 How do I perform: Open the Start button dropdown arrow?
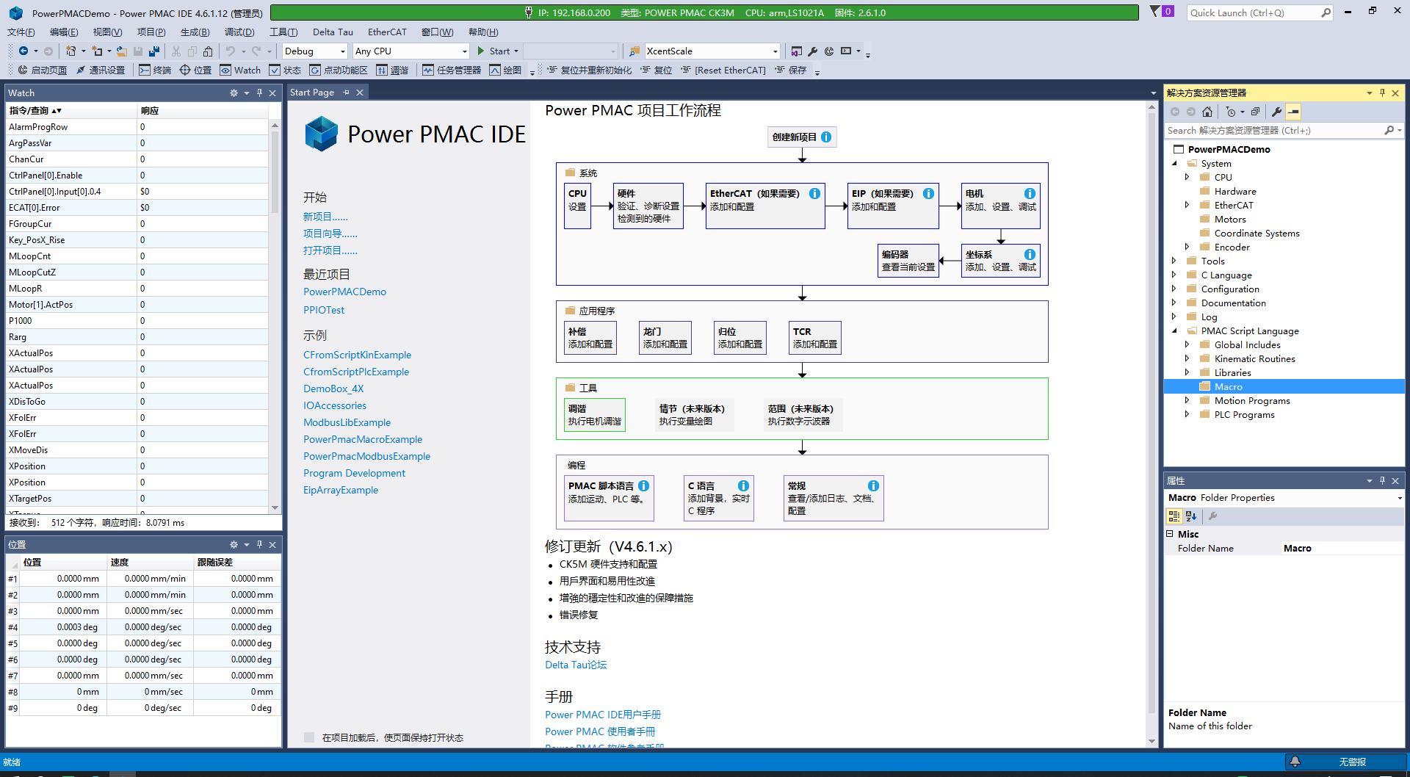coord(516,51)
